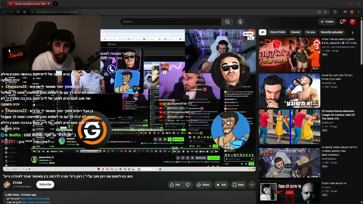Toggle the Hide end screen button
363x204 pixels.
tap(248, 34)
